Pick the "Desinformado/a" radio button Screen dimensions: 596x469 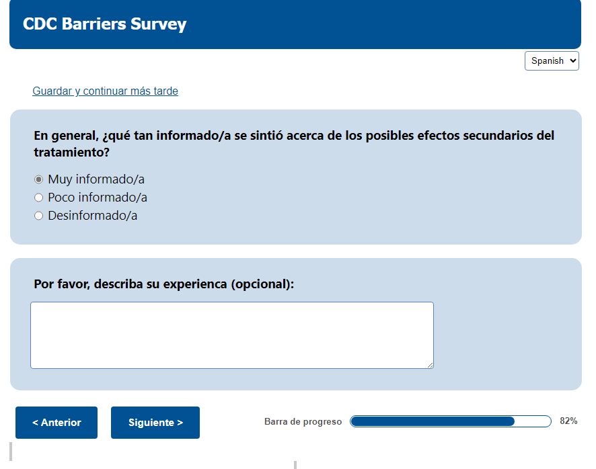(x=38, y=216)
